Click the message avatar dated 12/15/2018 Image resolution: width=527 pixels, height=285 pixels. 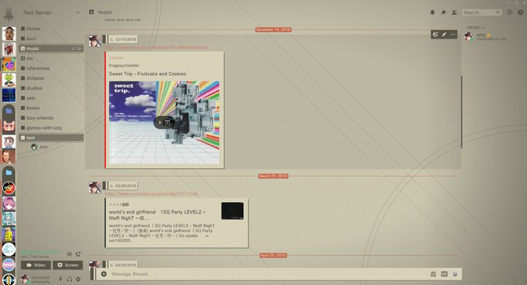tap(95, 41)
